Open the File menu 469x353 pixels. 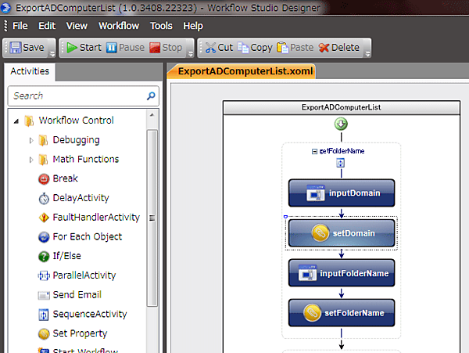click(x=20, y=26)
